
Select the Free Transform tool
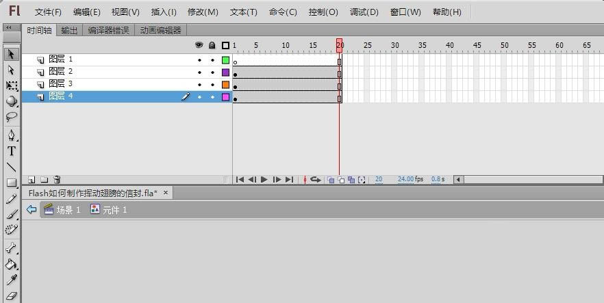11,85
